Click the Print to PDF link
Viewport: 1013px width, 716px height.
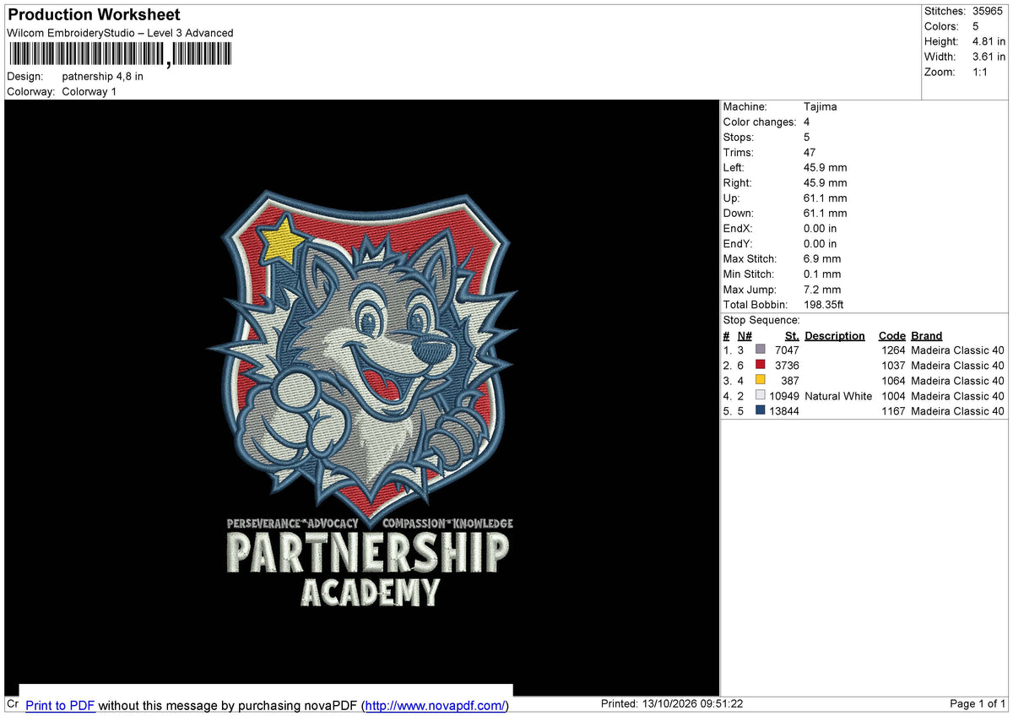pyautogui.click(x=60, y=705)
